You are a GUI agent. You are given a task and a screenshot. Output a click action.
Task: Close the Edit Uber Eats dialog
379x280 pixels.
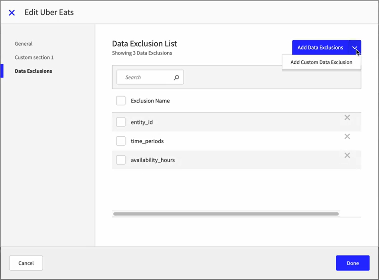pyautogui.click(x=12, y=13)
